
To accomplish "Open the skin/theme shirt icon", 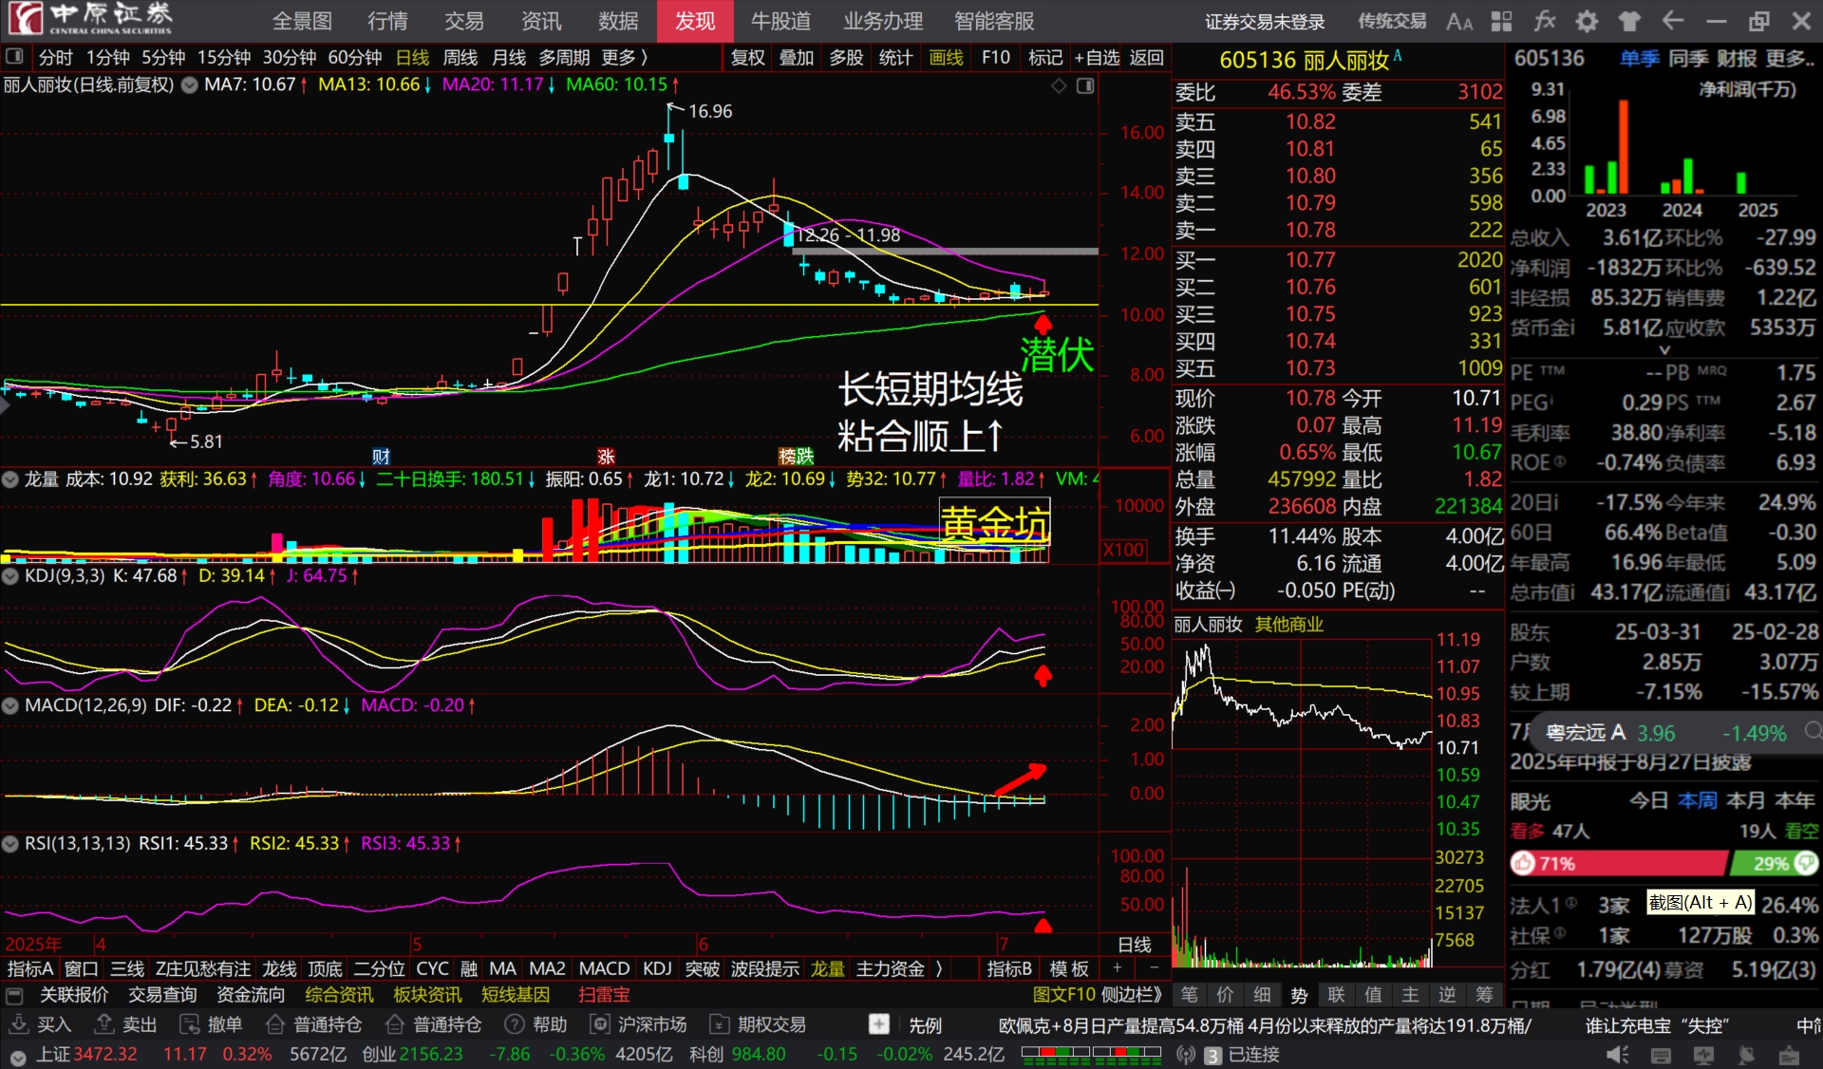I will (x=1629, y=21).
